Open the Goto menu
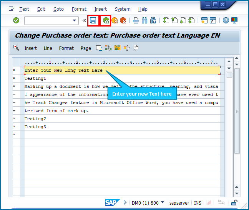The image size is (249, 210). tap(58, 9)
